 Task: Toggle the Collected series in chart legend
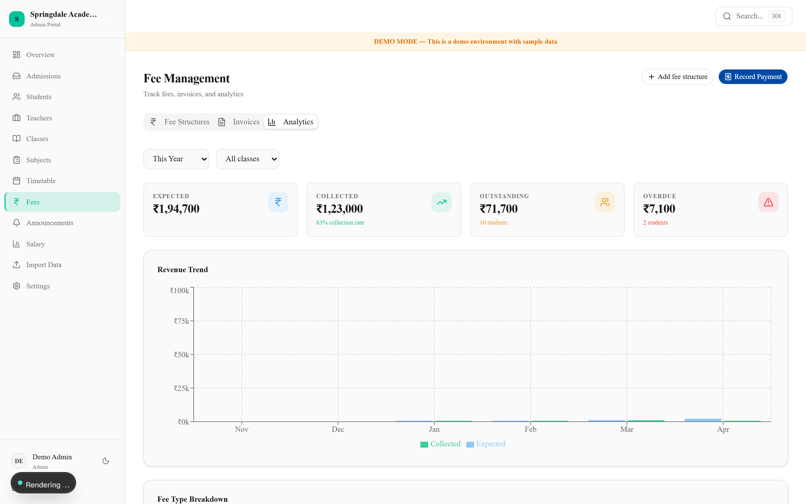[440, 444]
